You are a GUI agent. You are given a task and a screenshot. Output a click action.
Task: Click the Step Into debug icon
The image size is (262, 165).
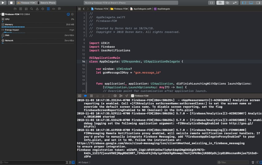(103, 96)
